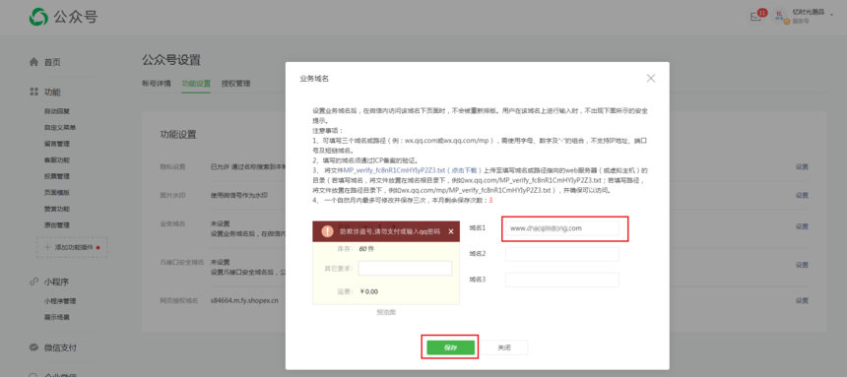The width and height of the screenshot is (847, 377).
Task: Click 设置 link for the 图片水印 row
Action: click(x=802, y=196)
